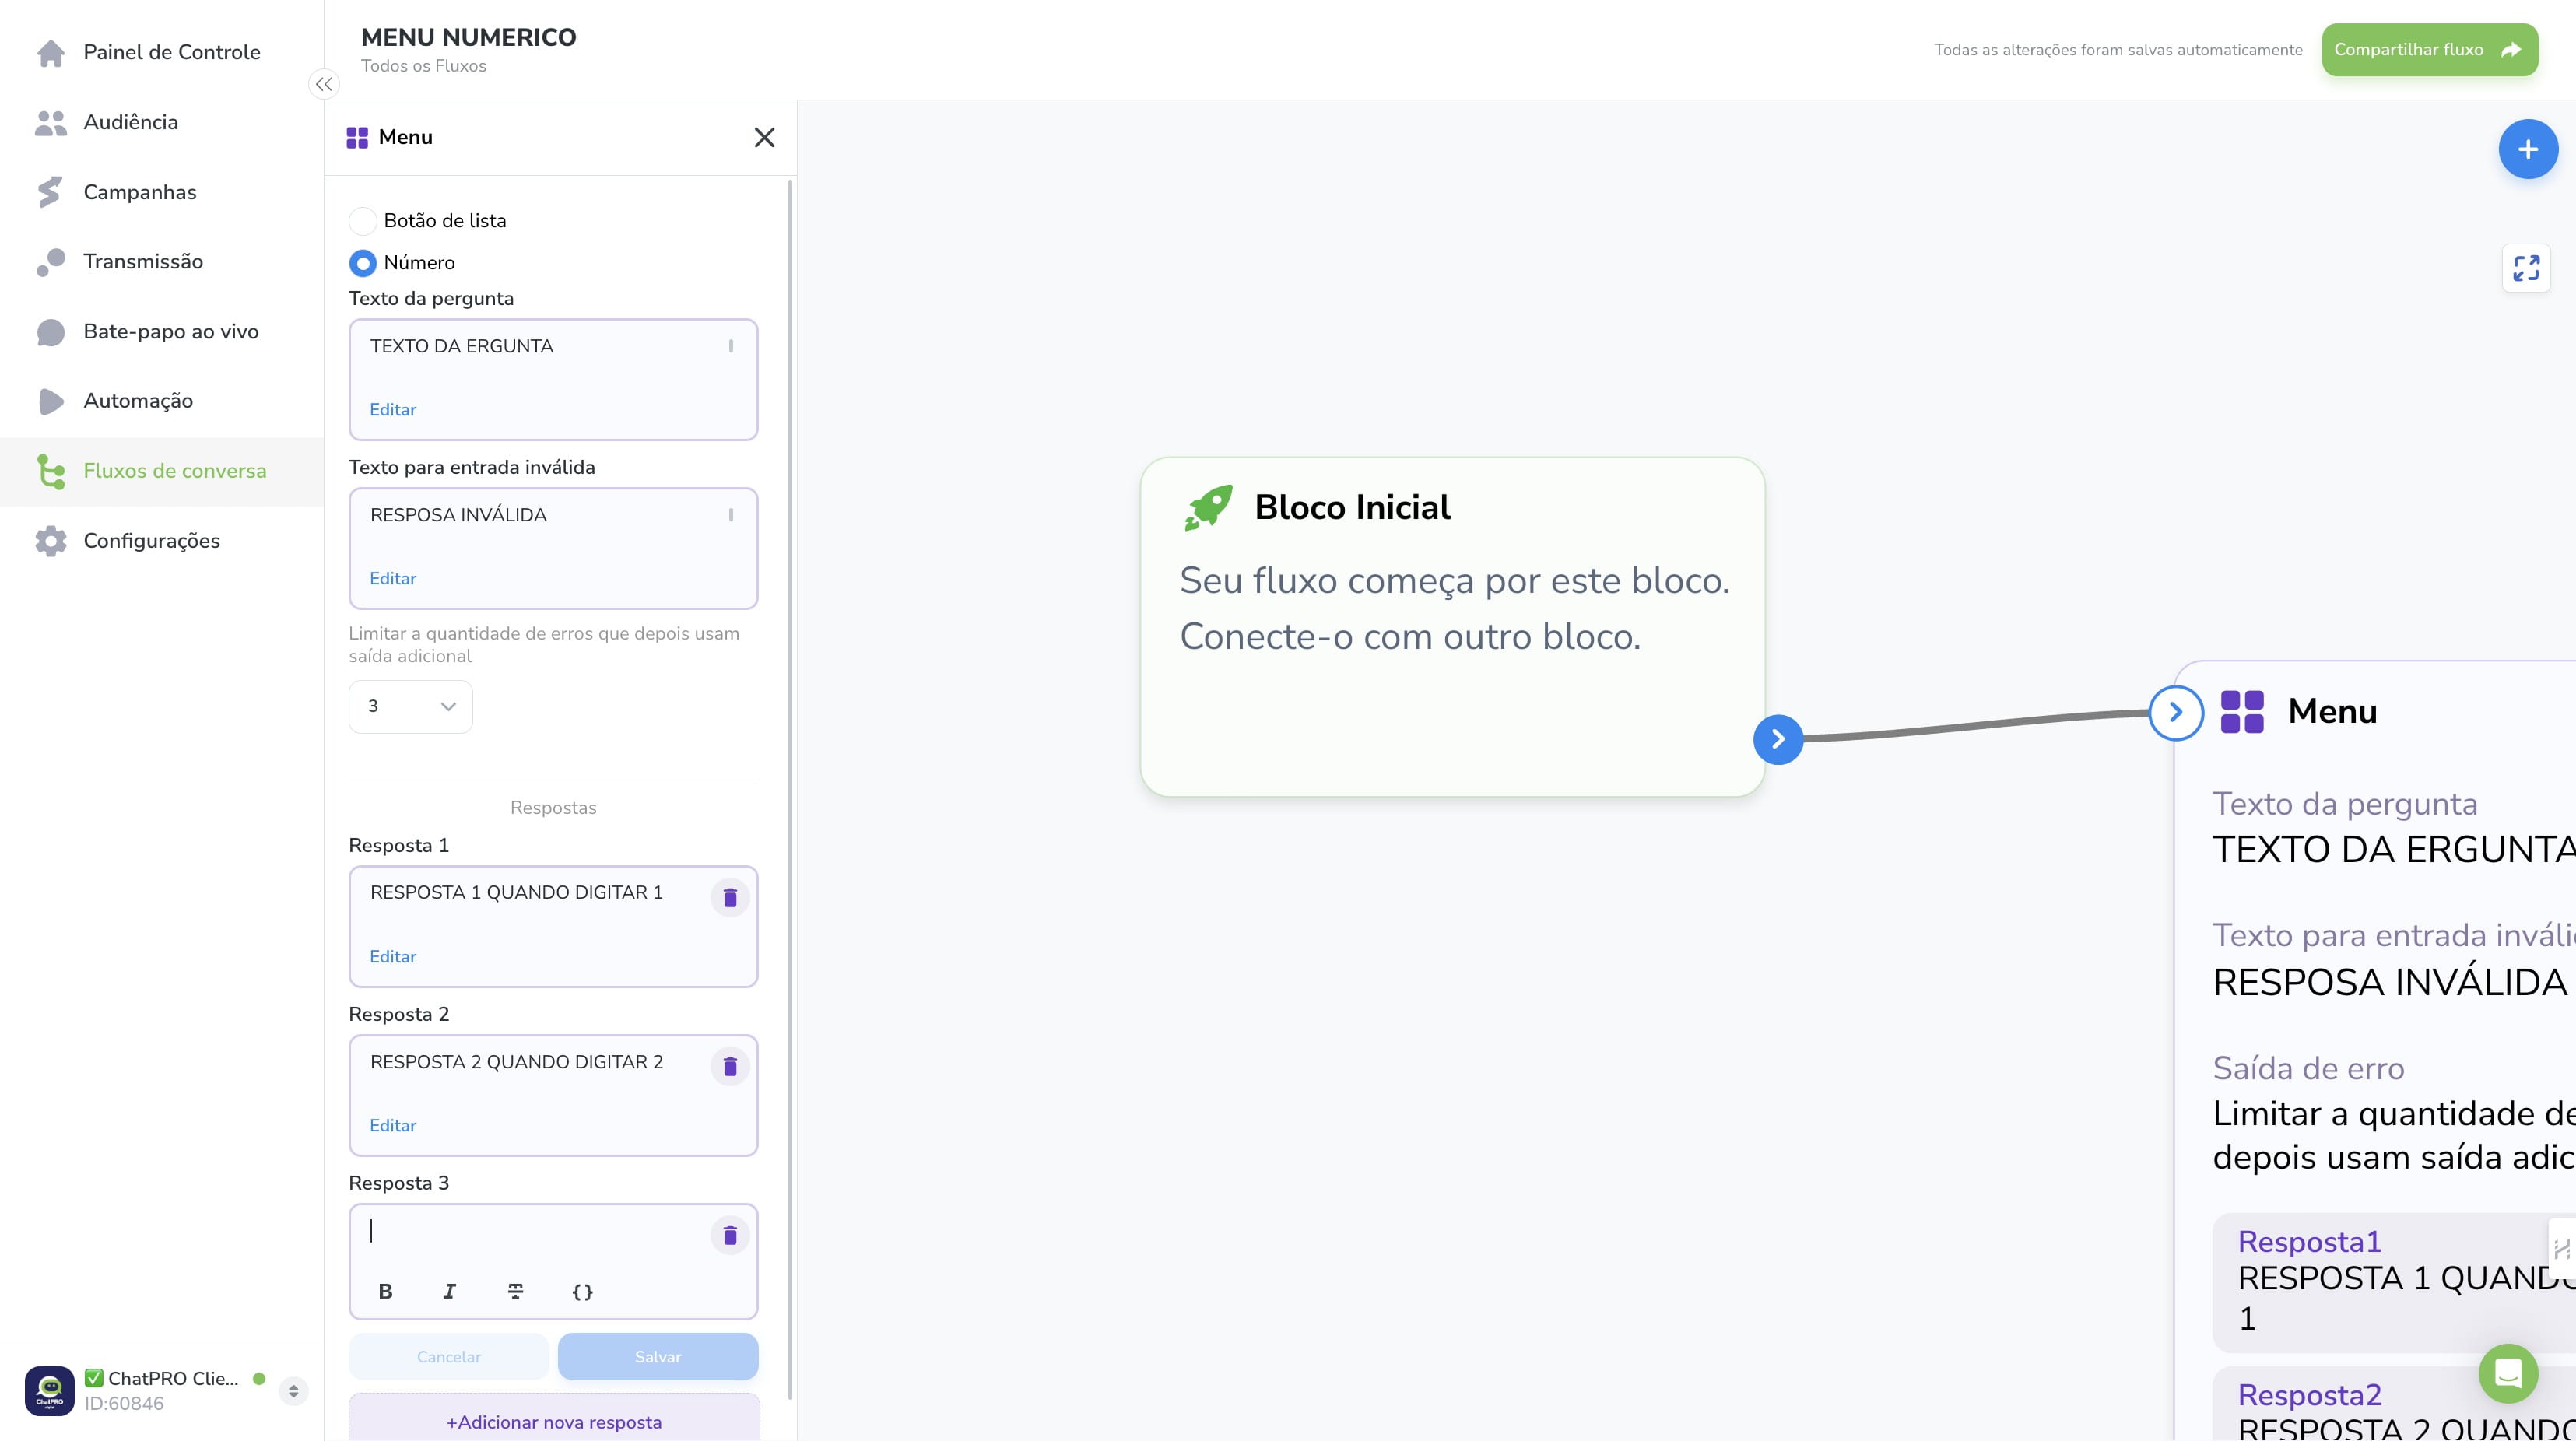Click the MENU NUMERICO flow title
2576x1441 pixels.
pos(469,37)
